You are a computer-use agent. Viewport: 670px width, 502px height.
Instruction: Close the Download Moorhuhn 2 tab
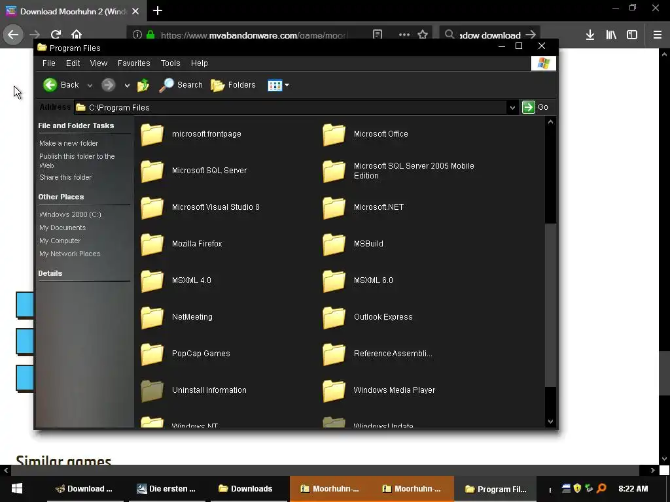[x=135, y=12]
